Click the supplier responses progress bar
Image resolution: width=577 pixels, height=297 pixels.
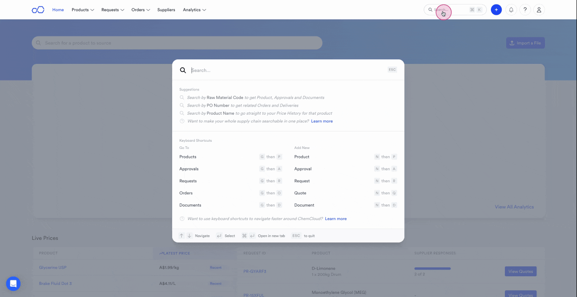tap(432, 268)
